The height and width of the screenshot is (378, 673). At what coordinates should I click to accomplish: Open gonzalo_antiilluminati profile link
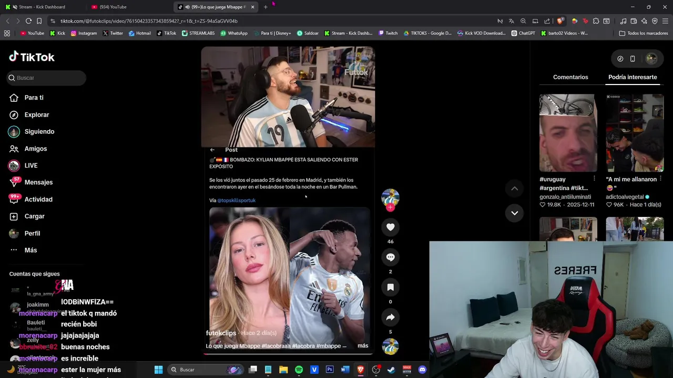click(565, 197)
